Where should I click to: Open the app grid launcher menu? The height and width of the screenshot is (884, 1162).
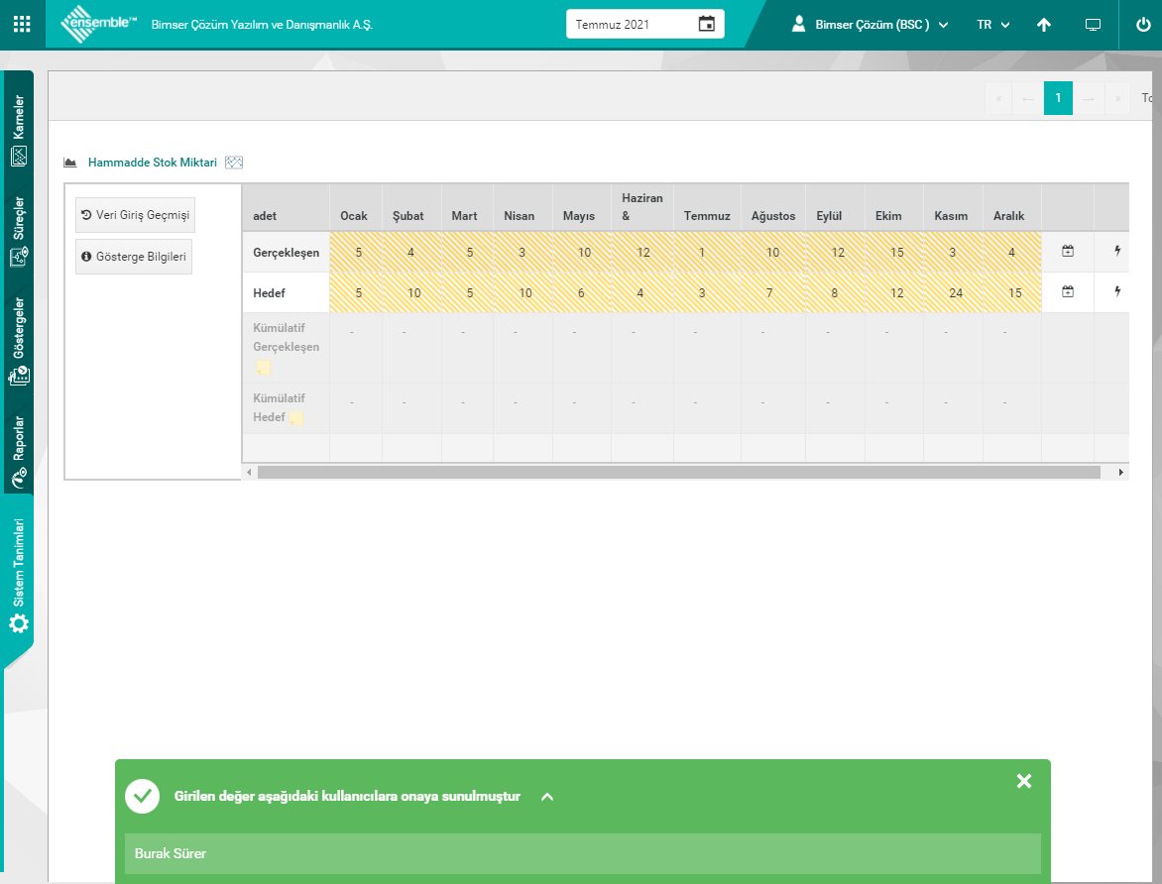[x=22, y=24]
